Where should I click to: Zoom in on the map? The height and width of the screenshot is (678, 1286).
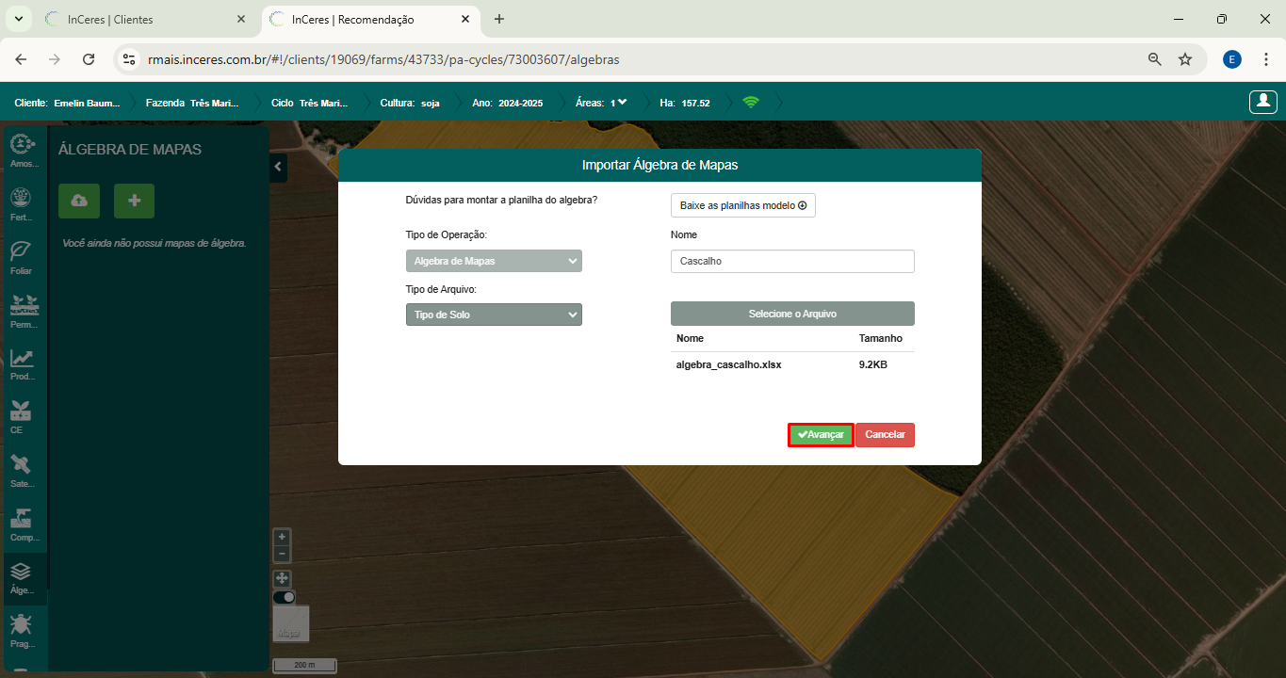(x=282, y=537)
